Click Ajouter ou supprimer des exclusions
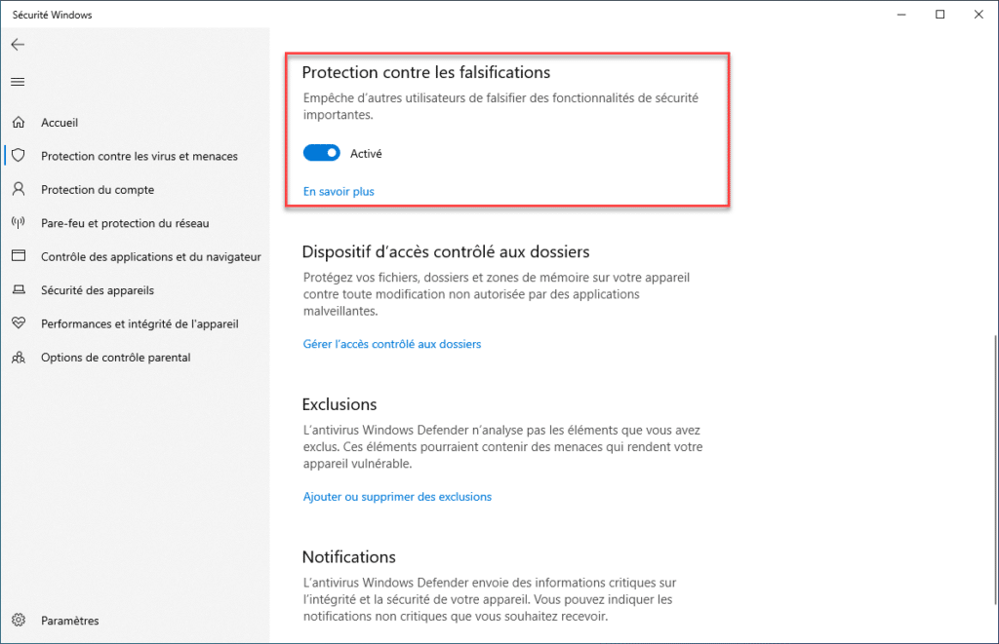The height and width of the screenshot is (644, 999). click(x=397, y=497)
